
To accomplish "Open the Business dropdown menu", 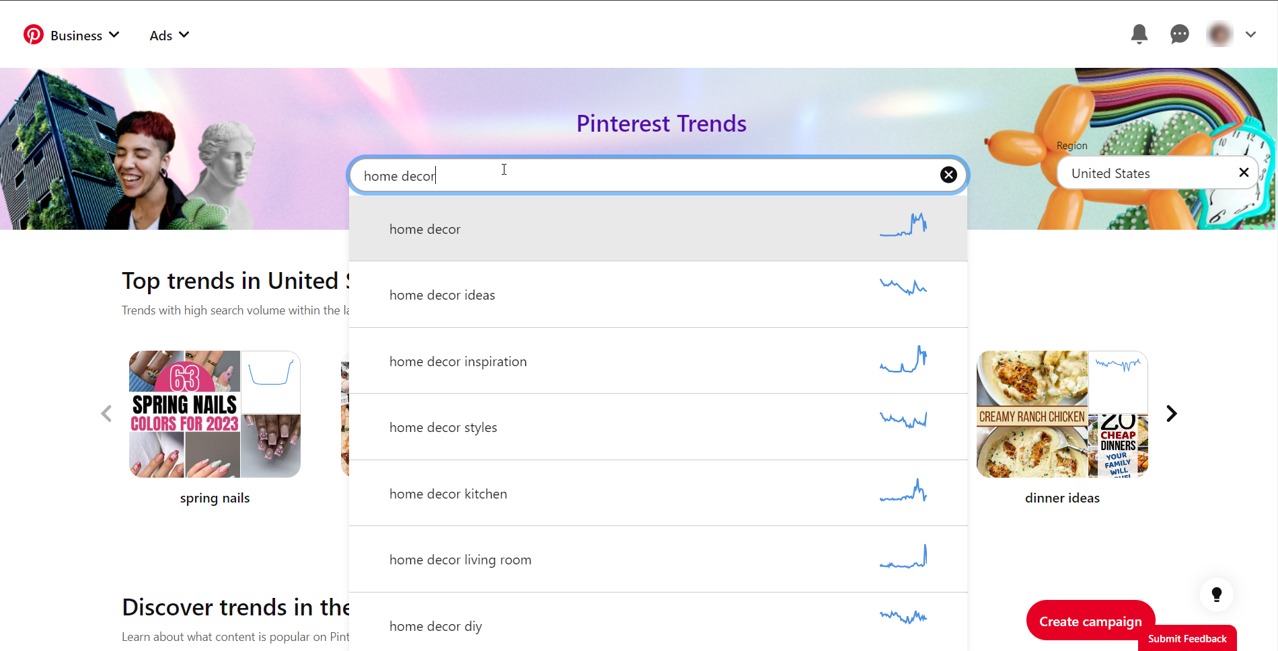I will point(77,35).
